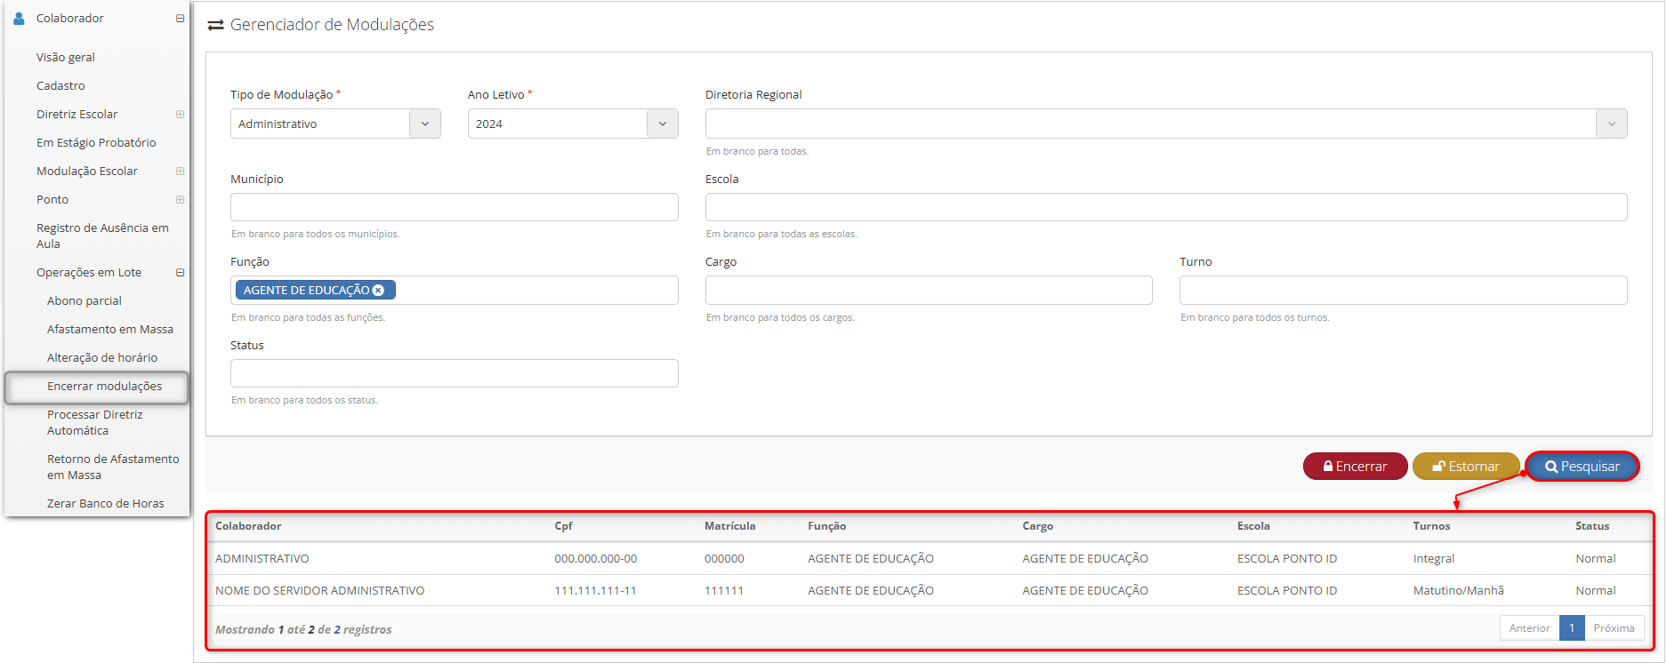Open the Diretoria Regional dropdown arrow
Image resolution: width=1667 pixels, height=663 pixels.
click(1612, 124)
